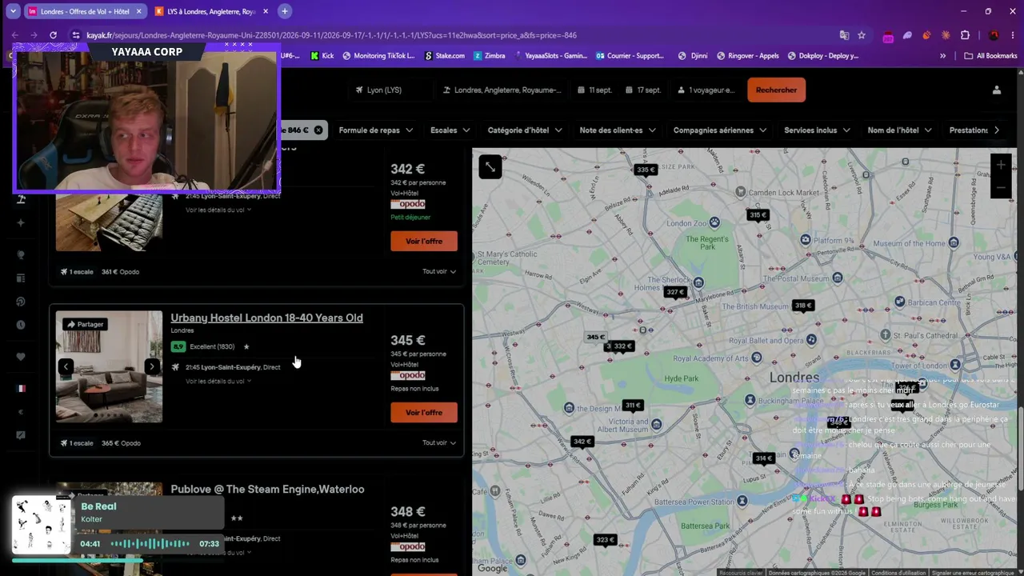Bookmark this page with the star icon

pyautogui.click(x=862, y=35)
